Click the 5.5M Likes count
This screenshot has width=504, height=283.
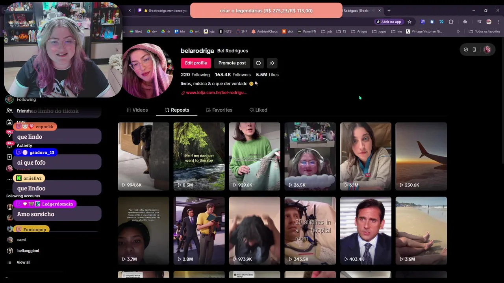pyautogui.click(x=267, y=75)
